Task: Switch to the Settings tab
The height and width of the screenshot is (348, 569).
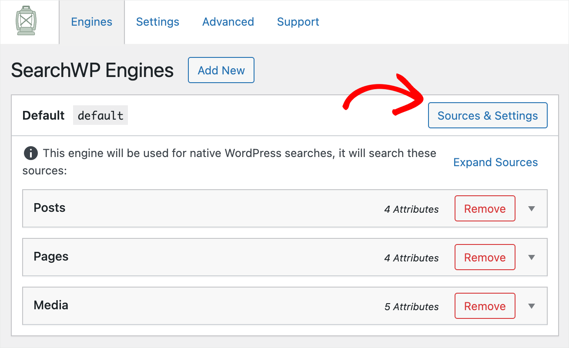Action: point(157,22)
